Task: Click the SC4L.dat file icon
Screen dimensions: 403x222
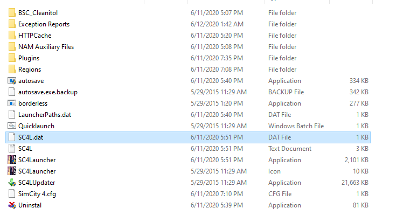Action: click(x=12, y=137)
